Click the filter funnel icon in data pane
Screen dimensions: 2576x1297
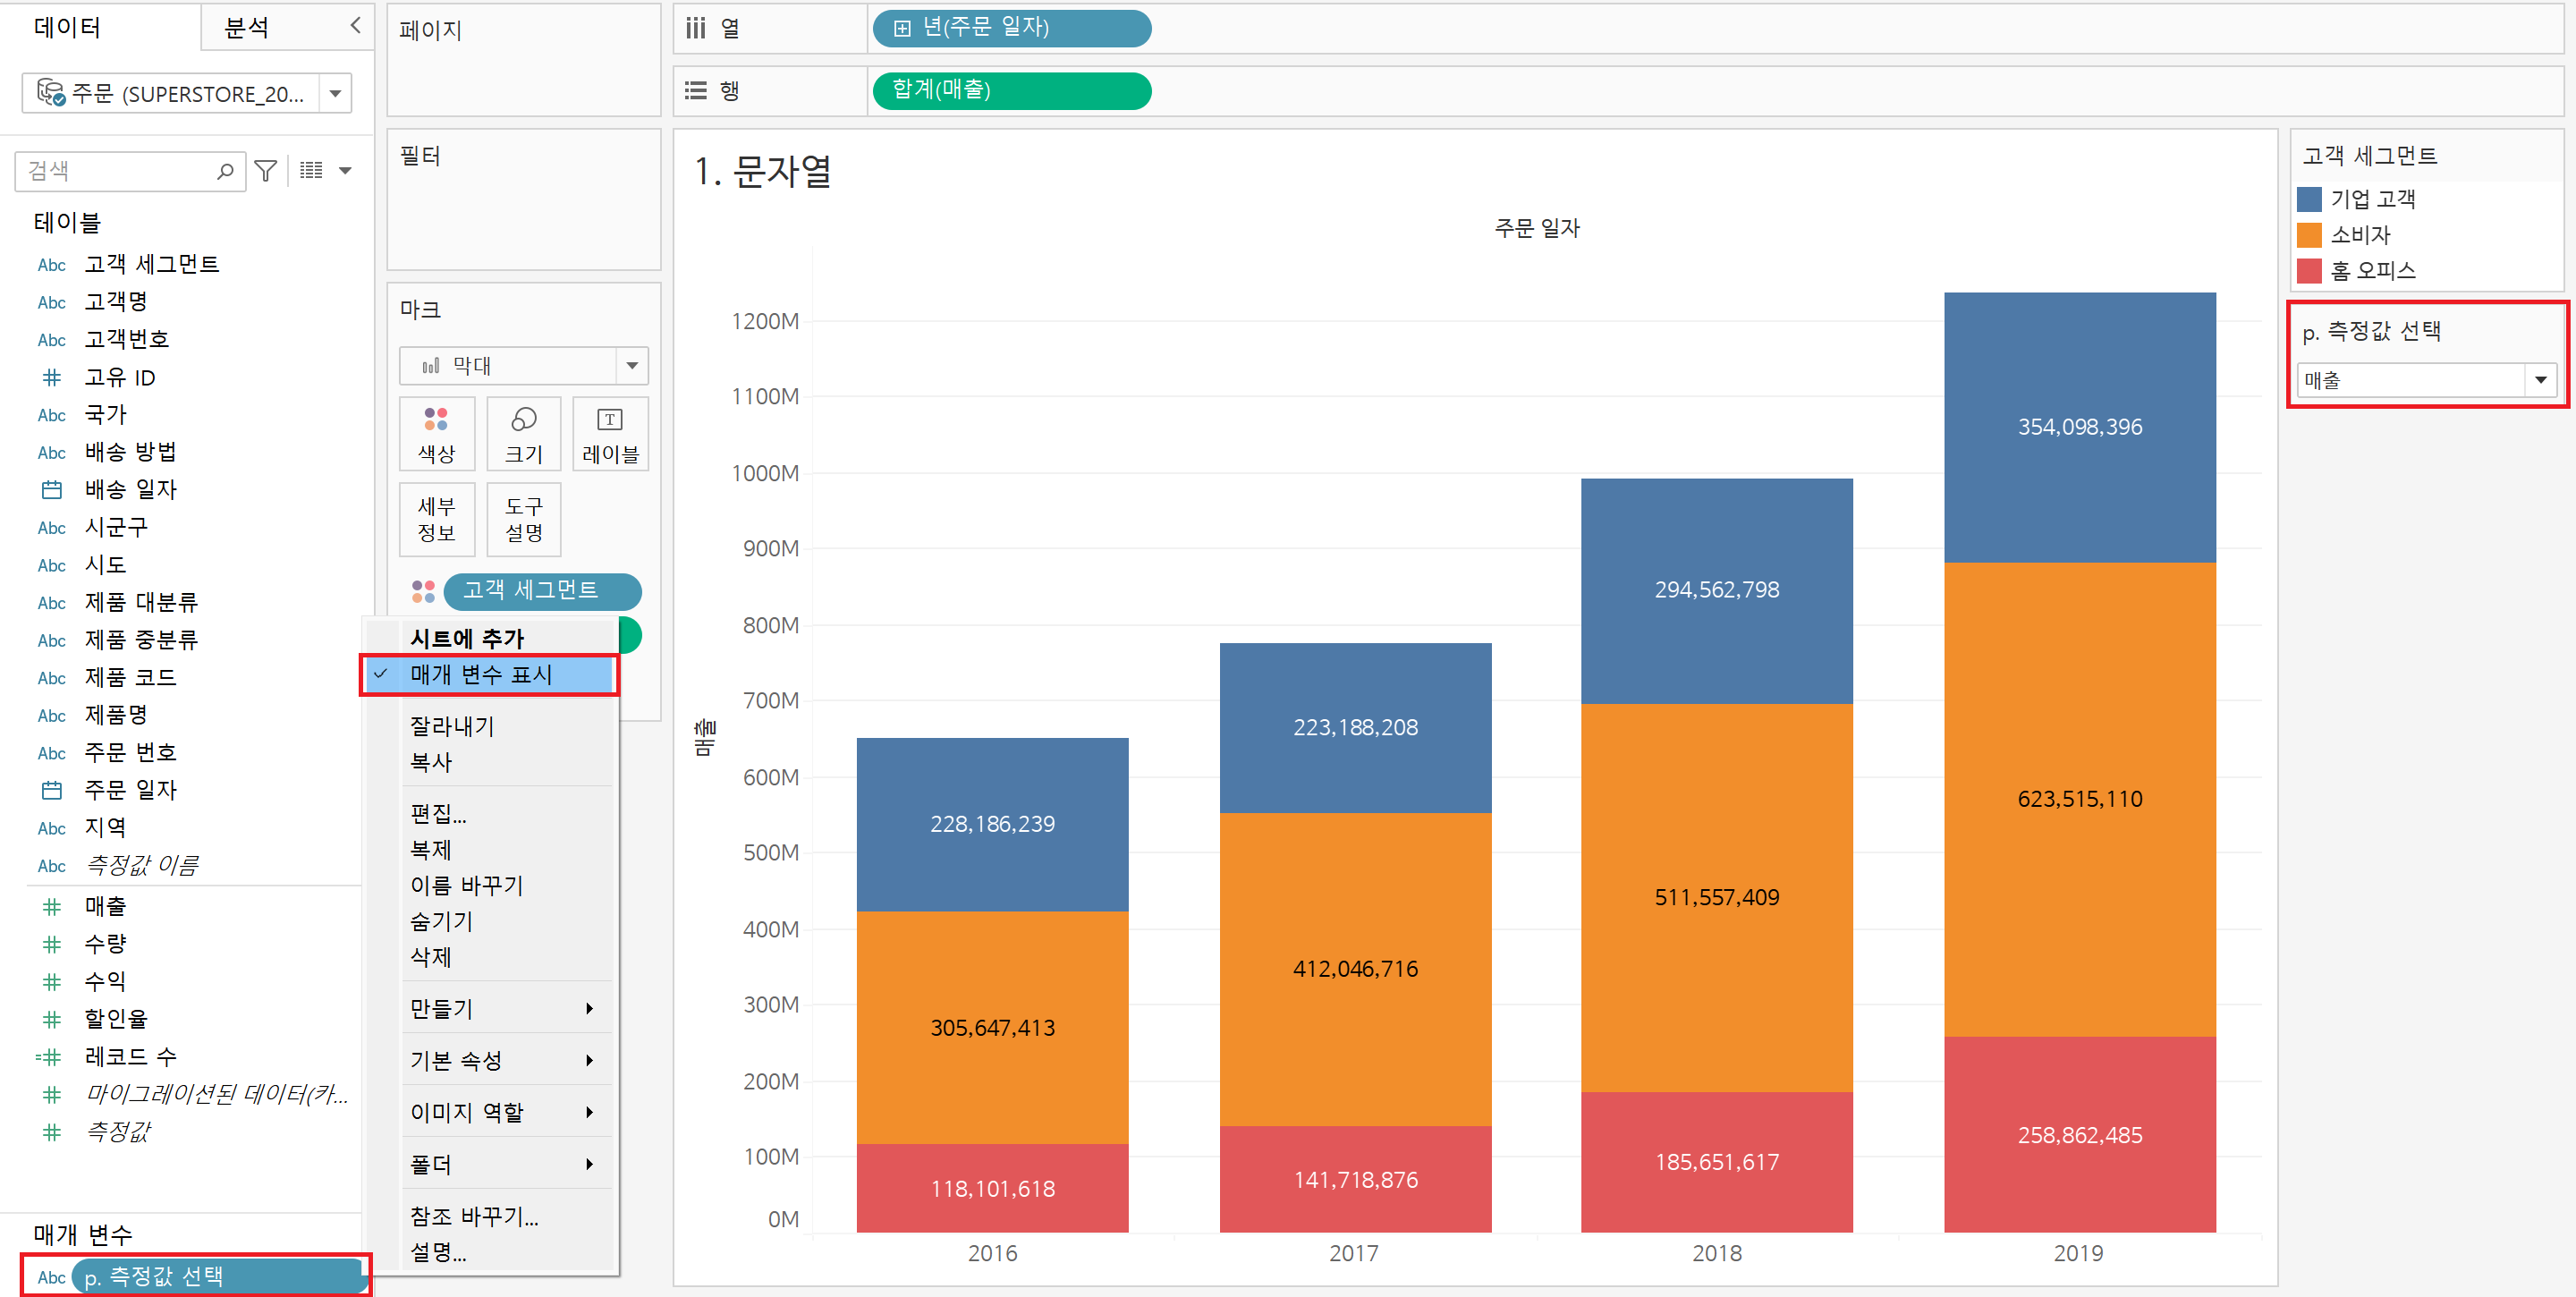(265, 171)
